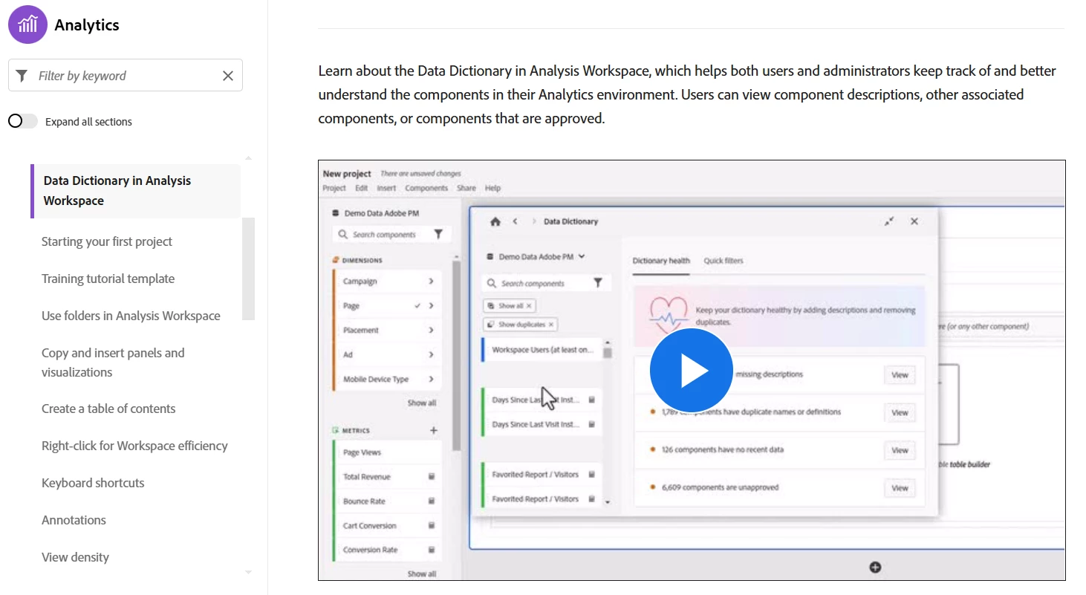Click filter icon in left panel search
Viewport: 1086px width, 595px height.
(438, 234)
